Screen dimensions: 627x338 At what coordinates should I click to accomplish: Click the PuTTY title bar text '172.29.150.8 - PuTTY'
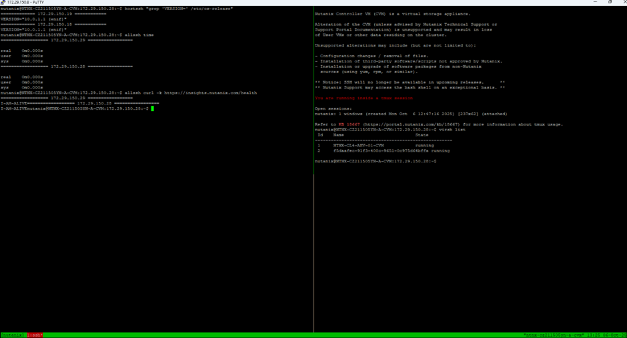pos(25,3)
